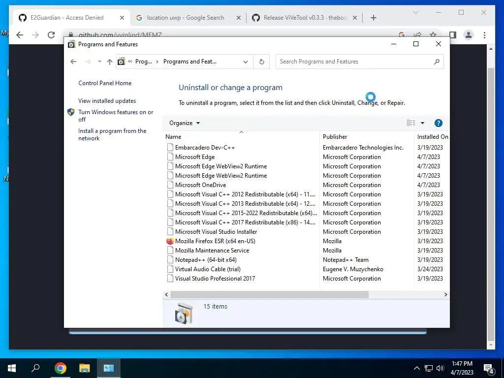This screenshot has width=504, height=378.
Task: Click the Programs and Features window title icon
Action: point(71,44)
